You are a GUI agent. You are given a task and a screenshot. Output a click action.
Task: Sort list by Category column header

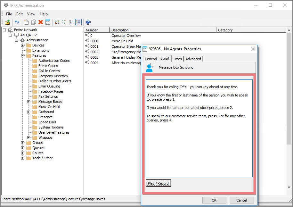[x=251, y=30]
